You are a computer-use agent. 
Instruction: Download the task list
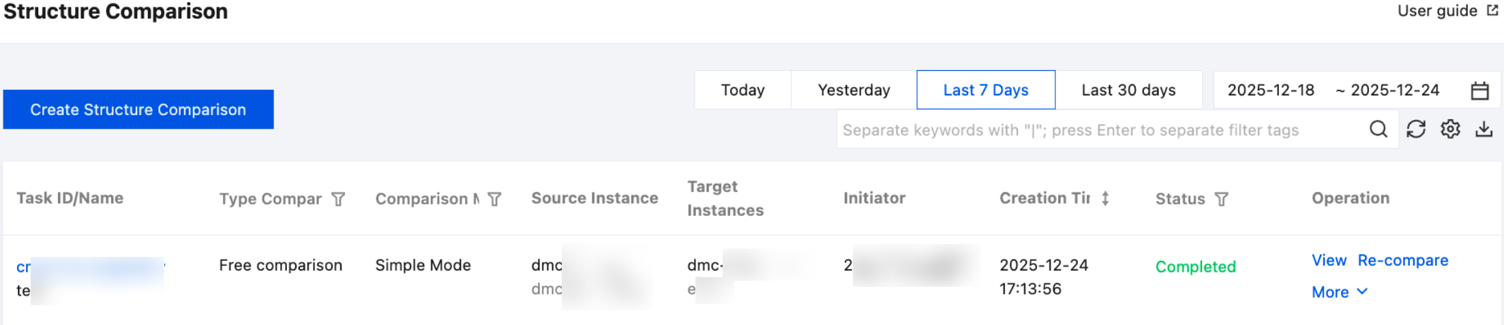(1484, 129)
